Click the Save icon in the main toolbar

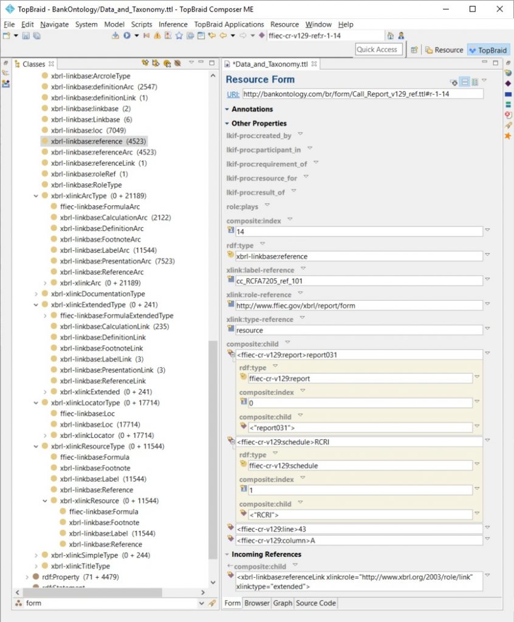(x=26, y=36)
